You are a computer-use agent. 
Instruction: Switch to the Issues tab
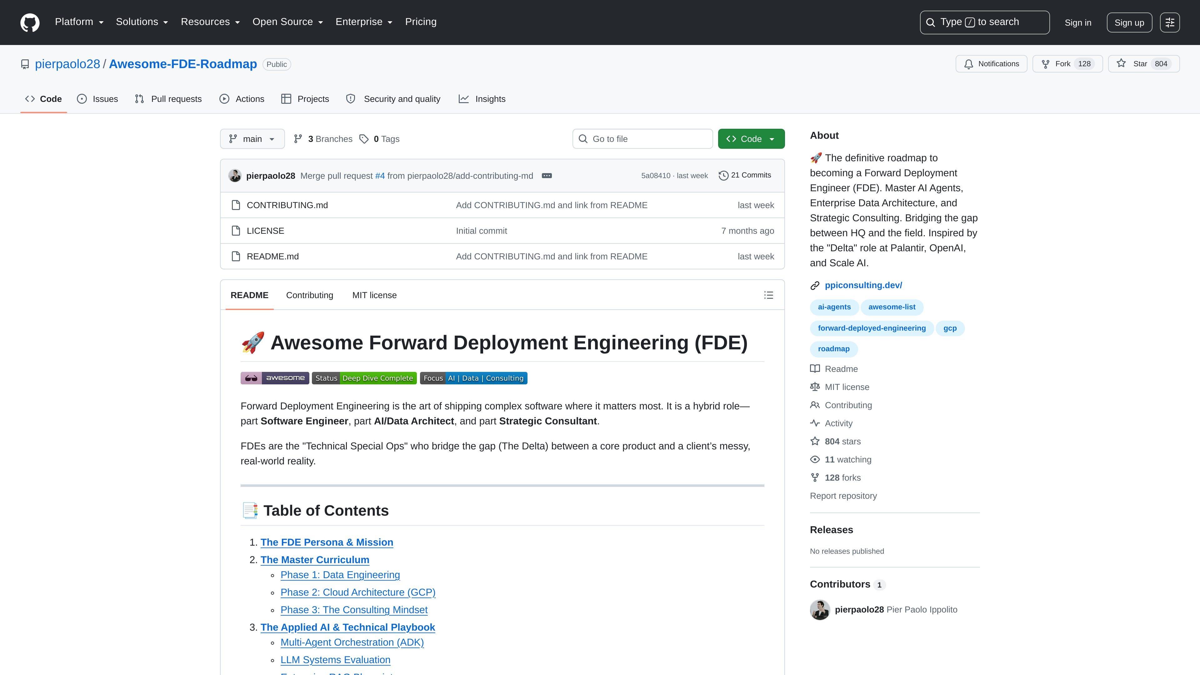(x=97, y=99)
